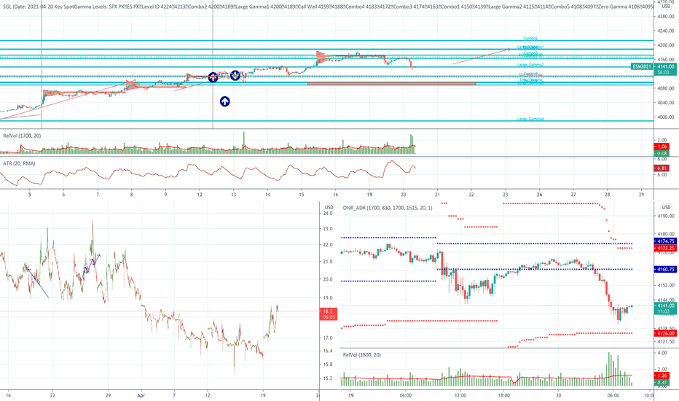
Task: Select the ATR (20, RMA) indicator legend
Action: (x=19, y=163)
